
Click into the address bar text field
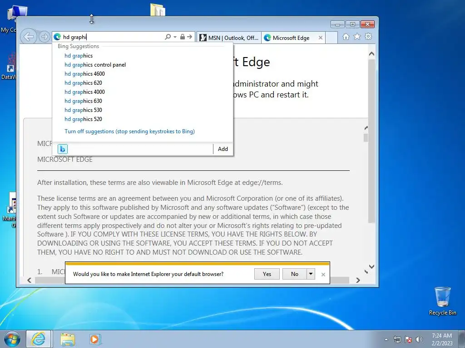pyautogui.click(x=113, y=37)
